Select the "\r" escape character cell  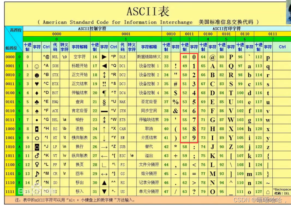[64, 174]
